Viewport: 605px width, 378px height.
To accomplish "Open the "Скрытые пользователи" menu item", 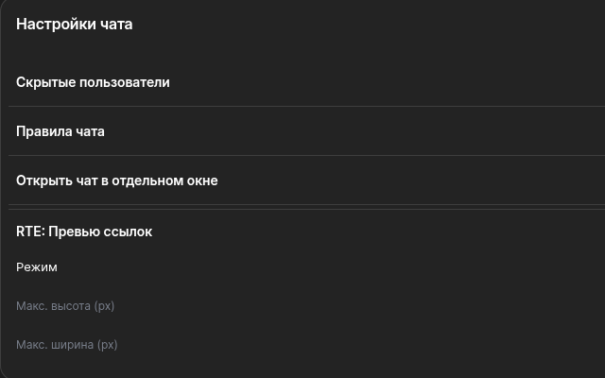I will coord(93,82).
